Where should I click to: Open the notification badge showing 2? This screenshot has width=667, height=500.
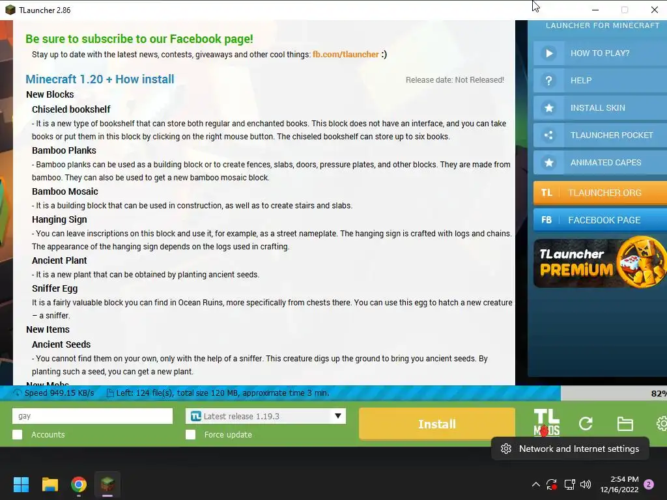(649, 484)
